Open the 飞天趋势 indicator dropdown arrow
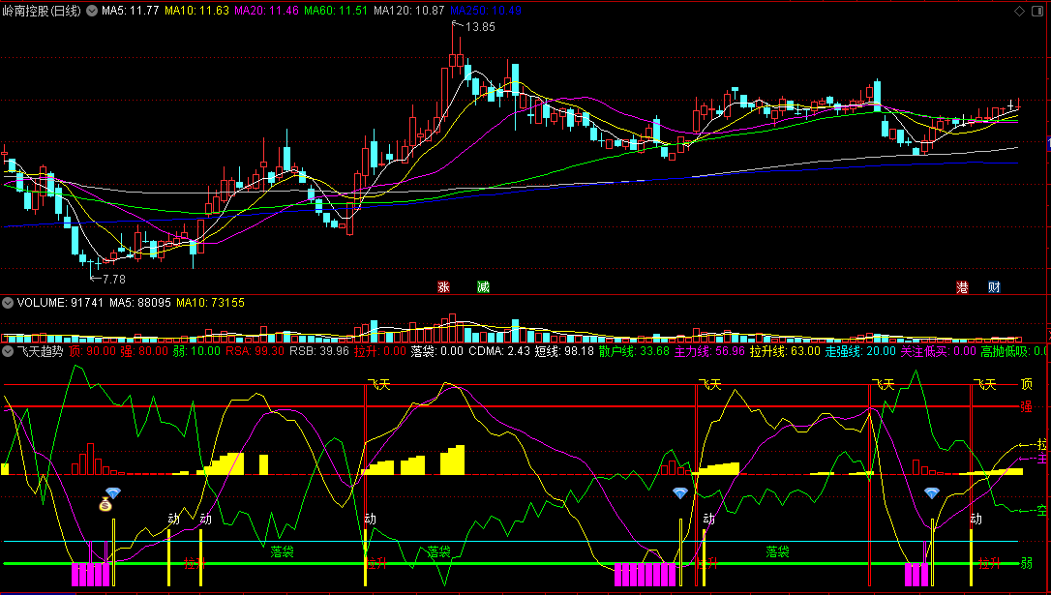 click(x=8, y=351)
